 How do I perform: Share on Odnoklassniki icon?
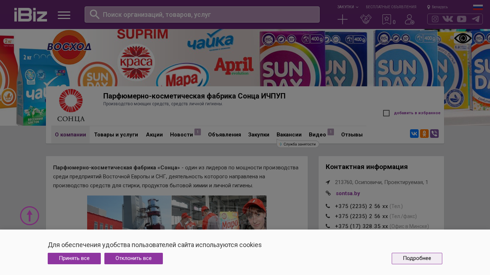[x=424, y=134]
